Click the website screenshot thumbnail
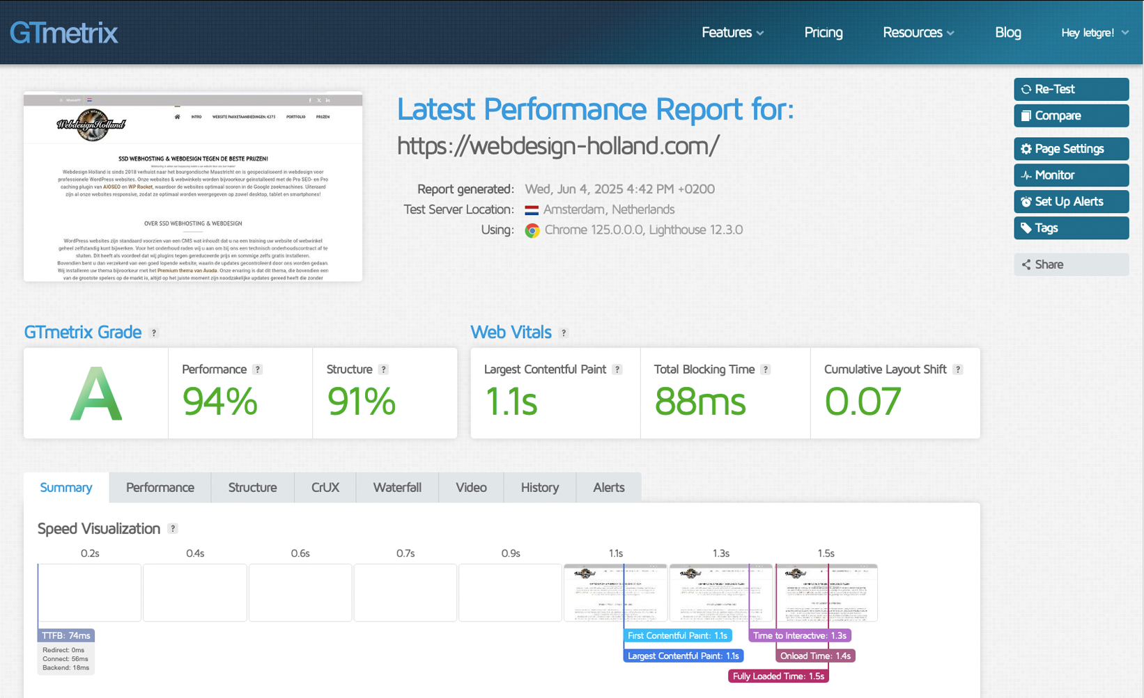Image resolution: width=1144 pixels, height=698 pixels. coord(193,187)
